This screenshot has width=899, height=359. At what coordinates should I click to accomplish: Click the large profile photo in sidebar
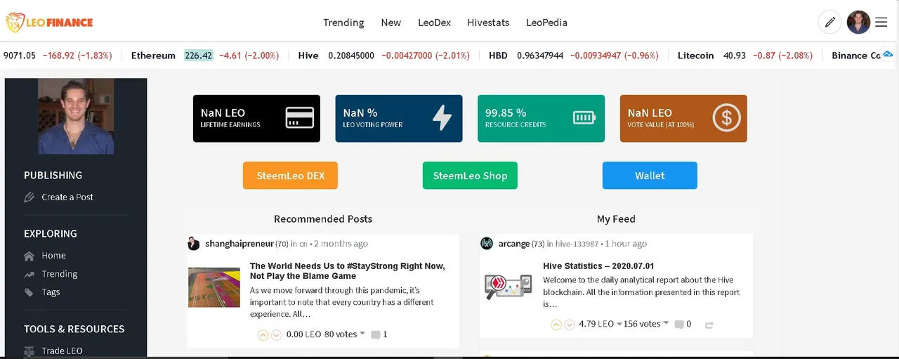coord(76,116)
